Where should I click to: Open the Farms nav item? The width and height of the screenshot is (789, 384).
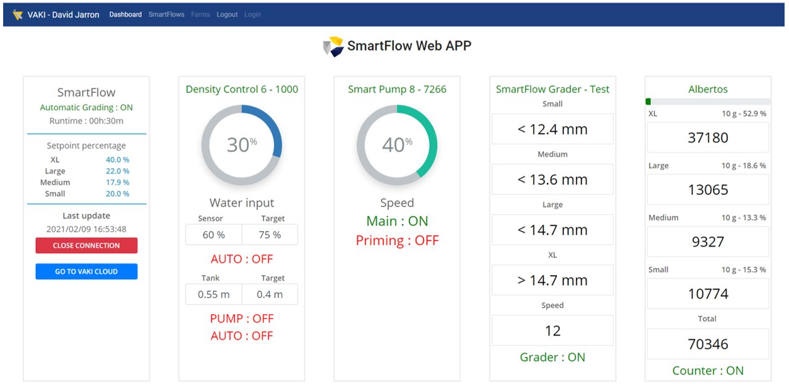(x=200, y=14)
